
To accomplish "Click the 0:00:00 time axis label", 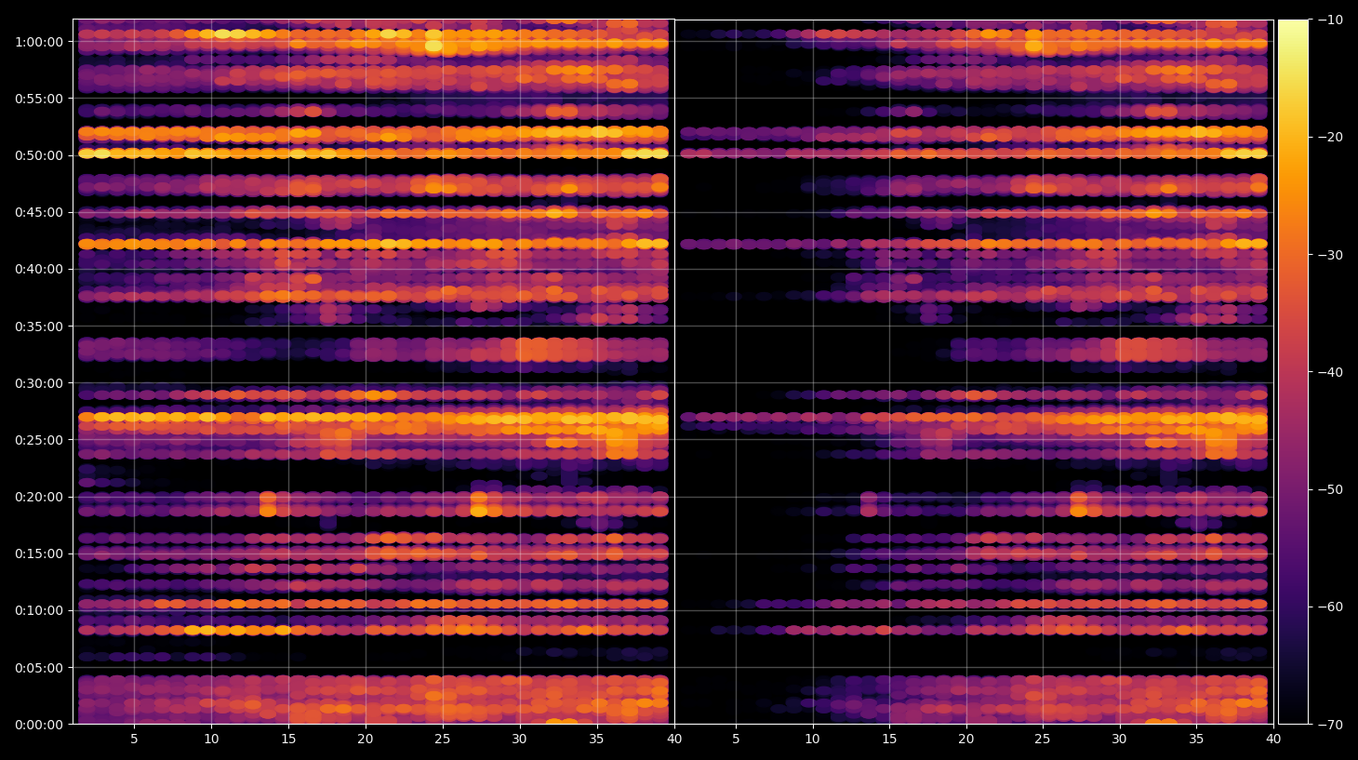I will pyautogui.click(x=39, y=725).
